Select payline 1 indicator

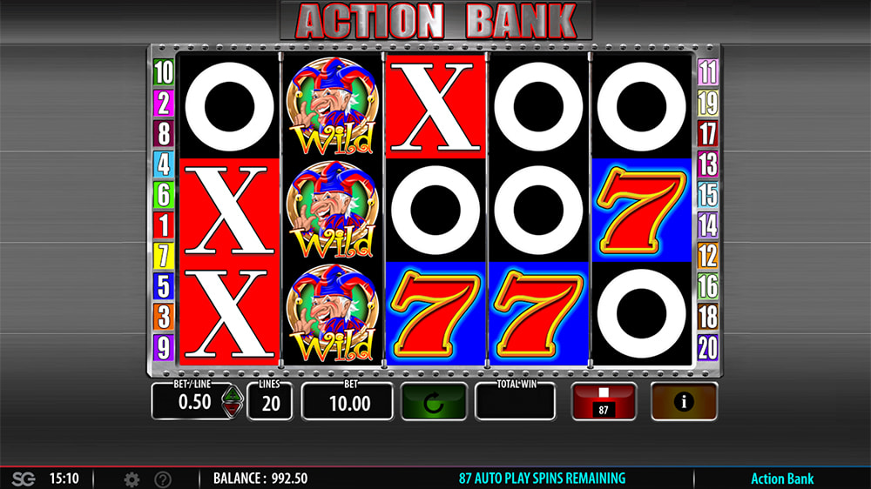[x=164, y=225]
